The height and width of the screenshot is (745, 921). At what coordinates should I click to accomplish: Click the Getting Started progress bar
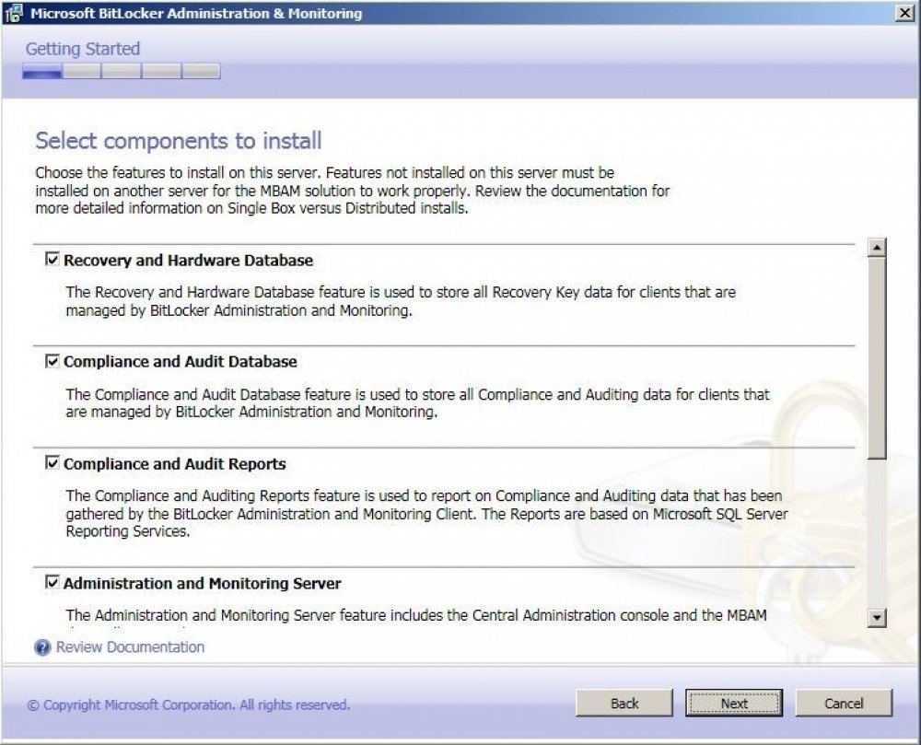point(121,72)
